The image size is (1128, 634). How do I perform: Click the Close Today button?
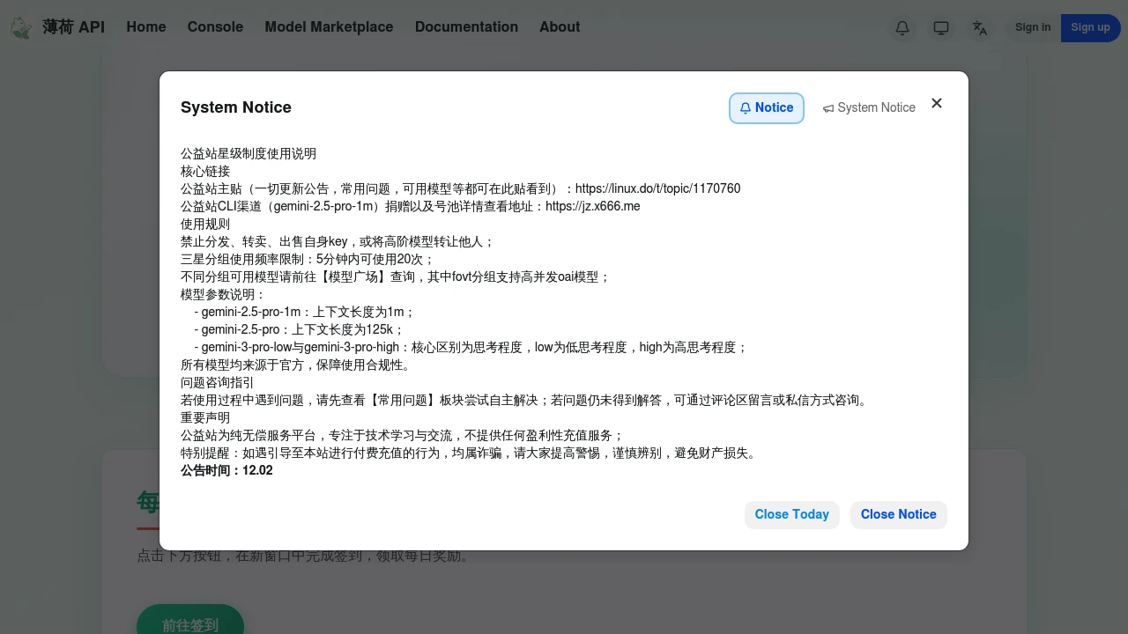pos(791,514)
